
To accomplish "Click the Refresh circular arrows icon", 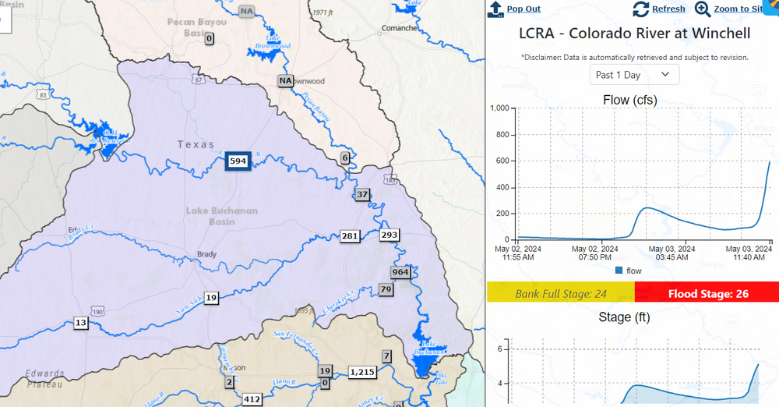I will click(640, 9).
